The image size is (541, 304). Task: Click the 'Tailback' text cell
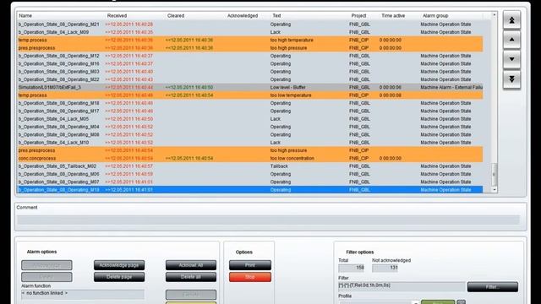[x=279, y=166]
